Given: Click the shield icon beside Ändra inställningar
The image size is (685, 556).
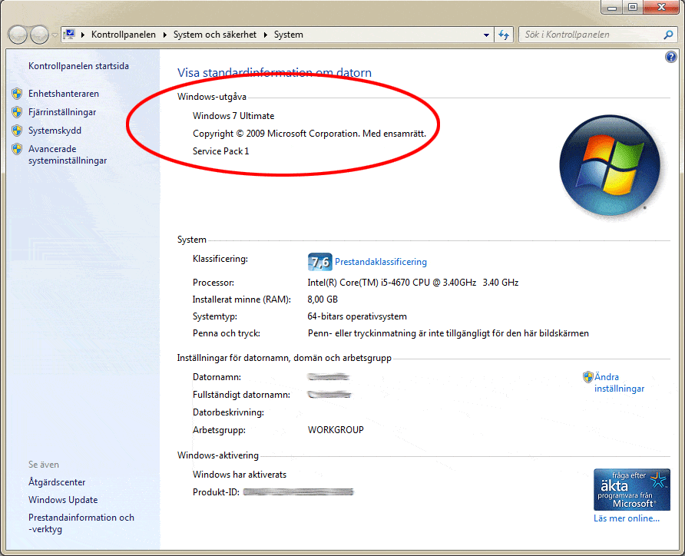Looking at the screenshot, I should [x=588, y=377].
